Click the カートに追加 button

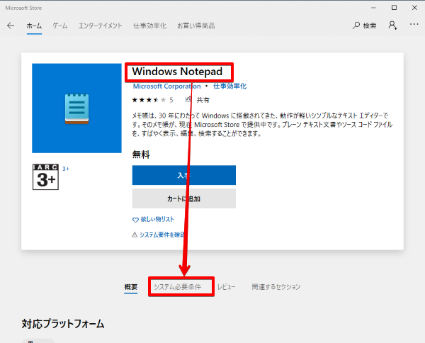tap(184, 198)
